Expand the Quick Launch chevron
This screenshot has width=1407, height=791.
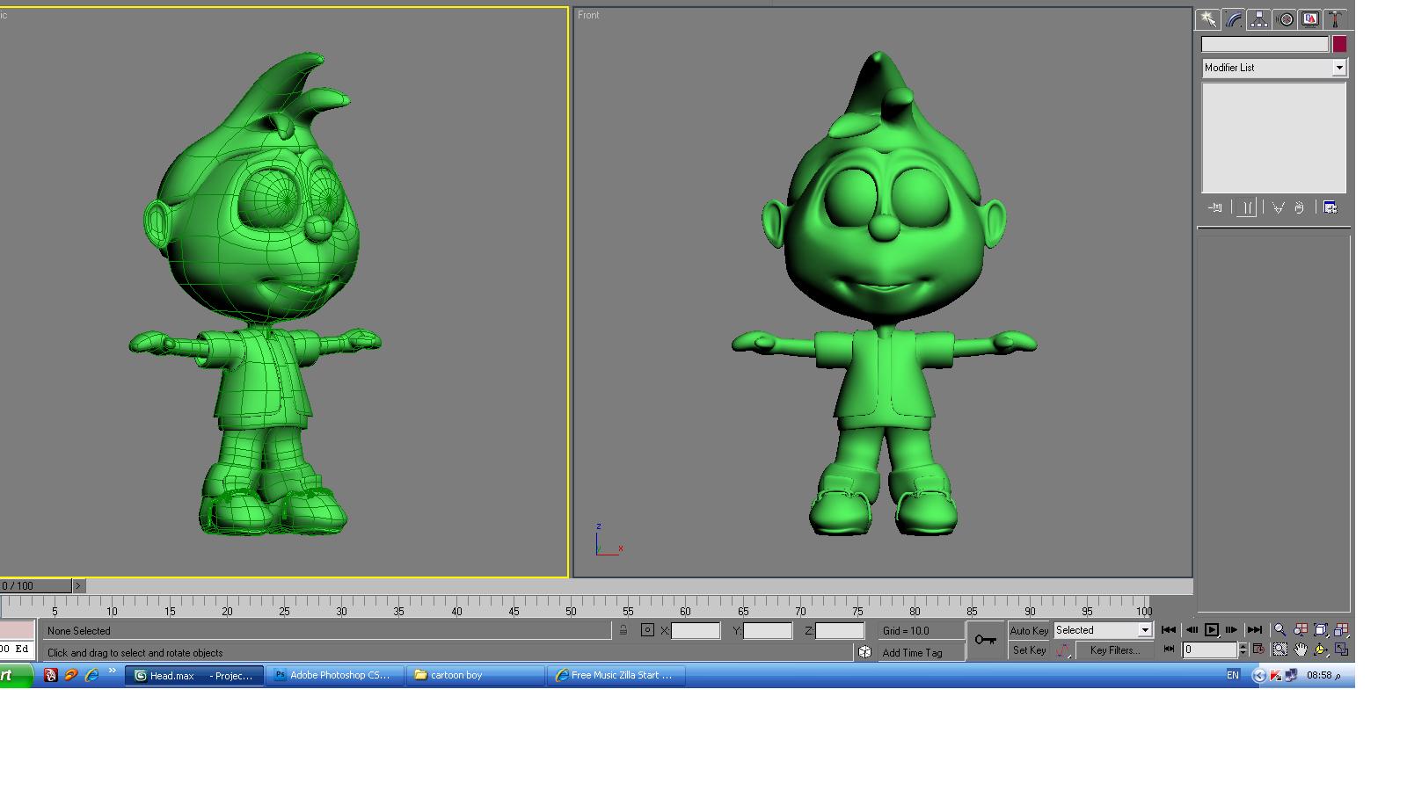112,672
